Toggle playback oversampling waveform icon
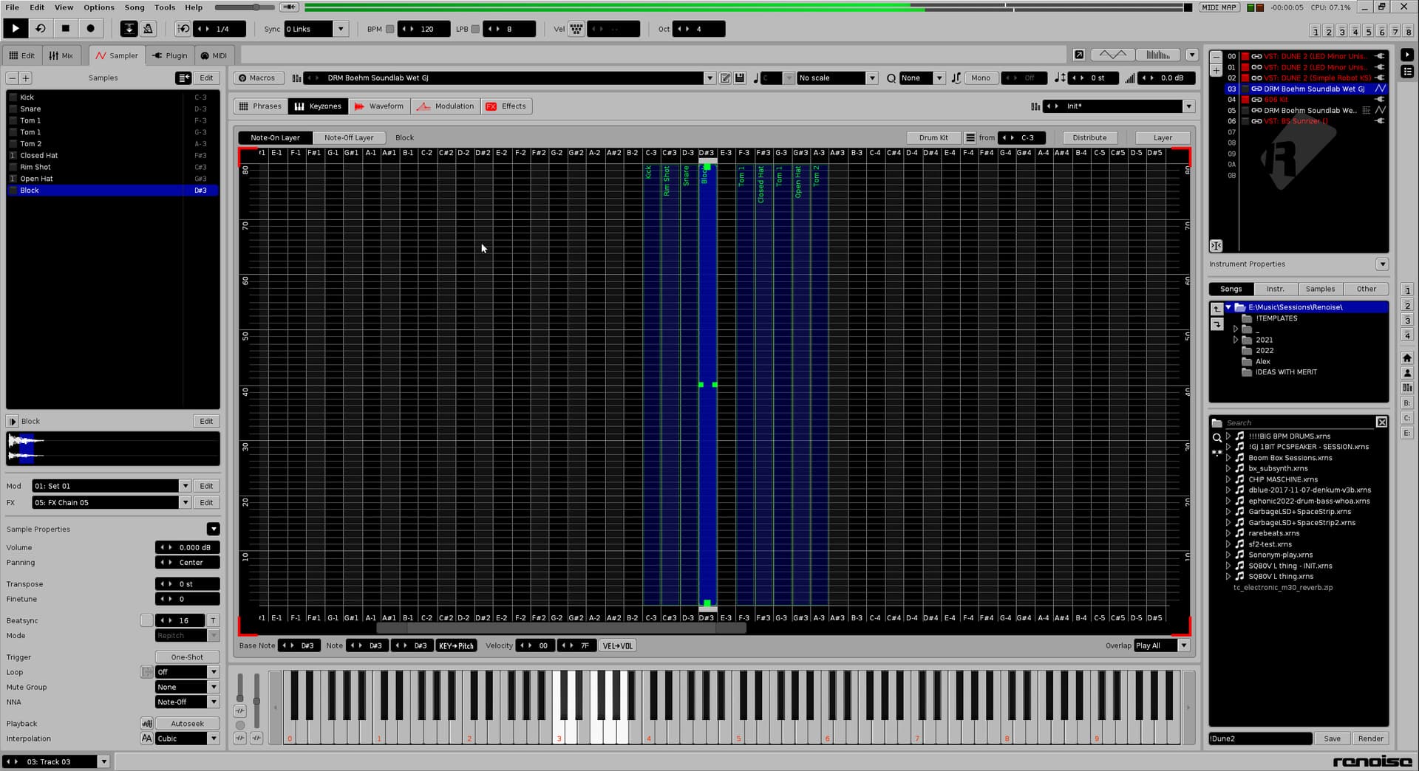Viewport: 1419px width, 771px height. (146, 724)
